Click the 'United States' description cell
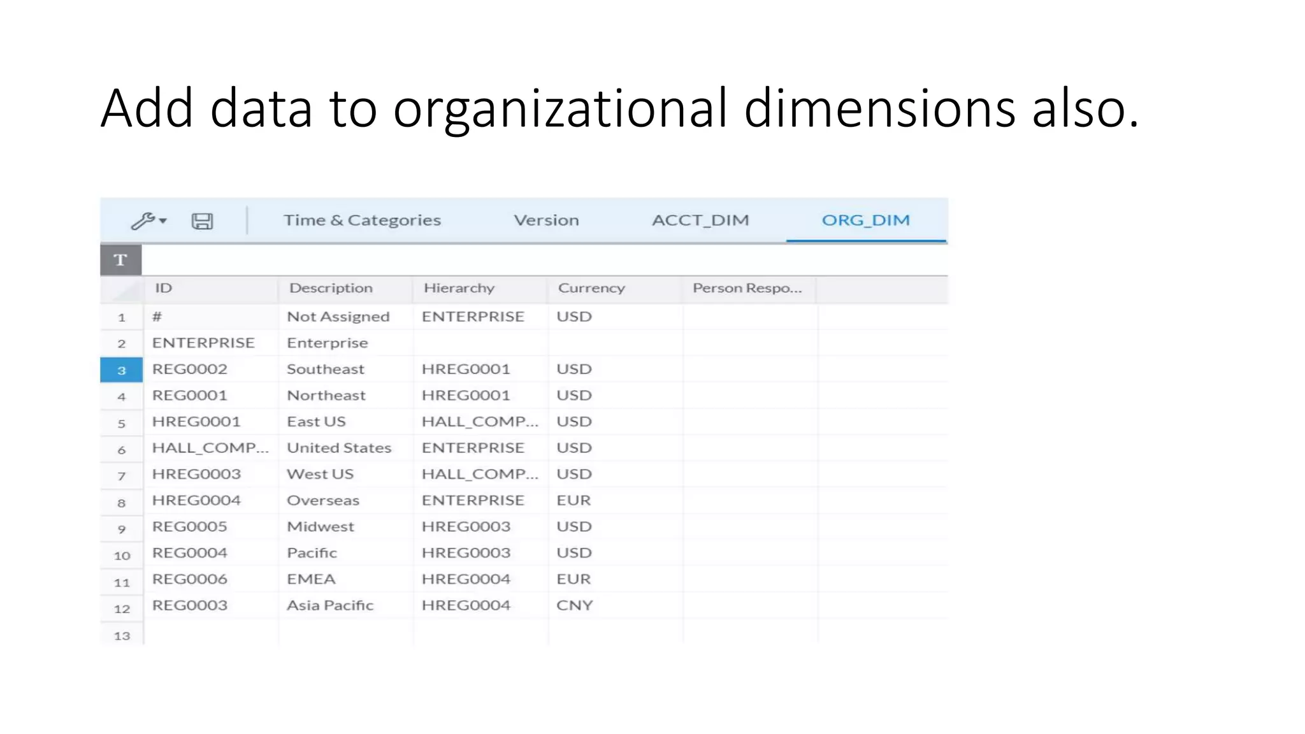 pos(345,448)
